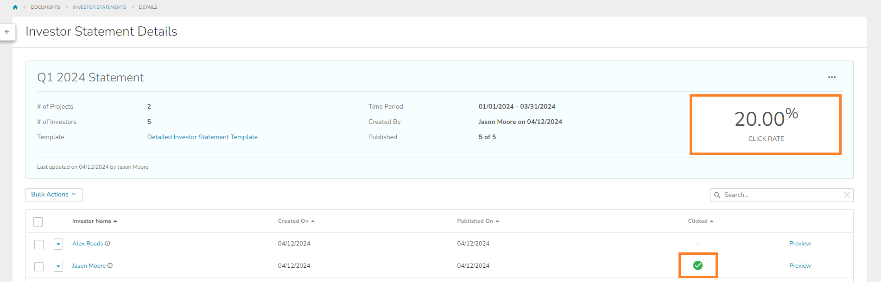Expand the Alex Roads row action dropdown

58,244
